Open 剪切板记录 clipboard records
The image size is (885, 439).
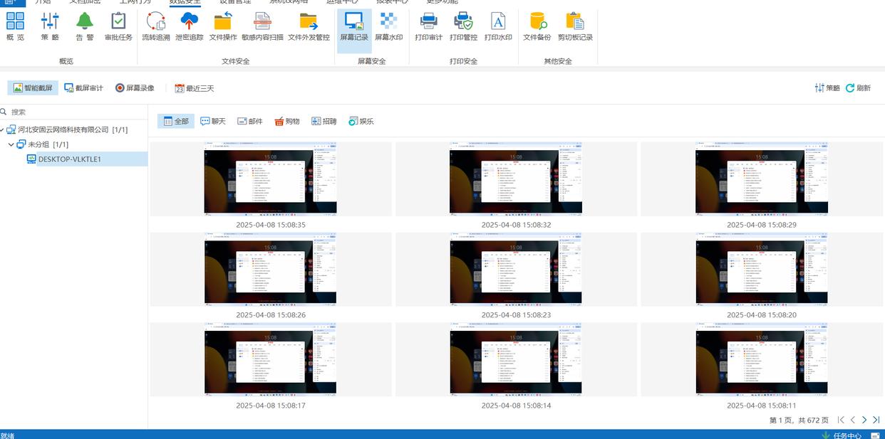(x=574, y=27)
